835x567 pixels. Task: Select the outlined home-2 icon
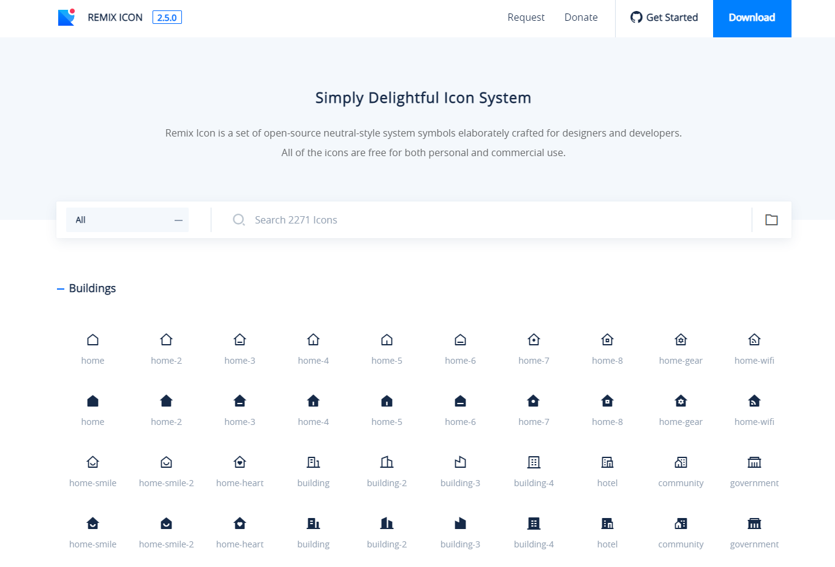pyautogui.click(x=166, y=340)
